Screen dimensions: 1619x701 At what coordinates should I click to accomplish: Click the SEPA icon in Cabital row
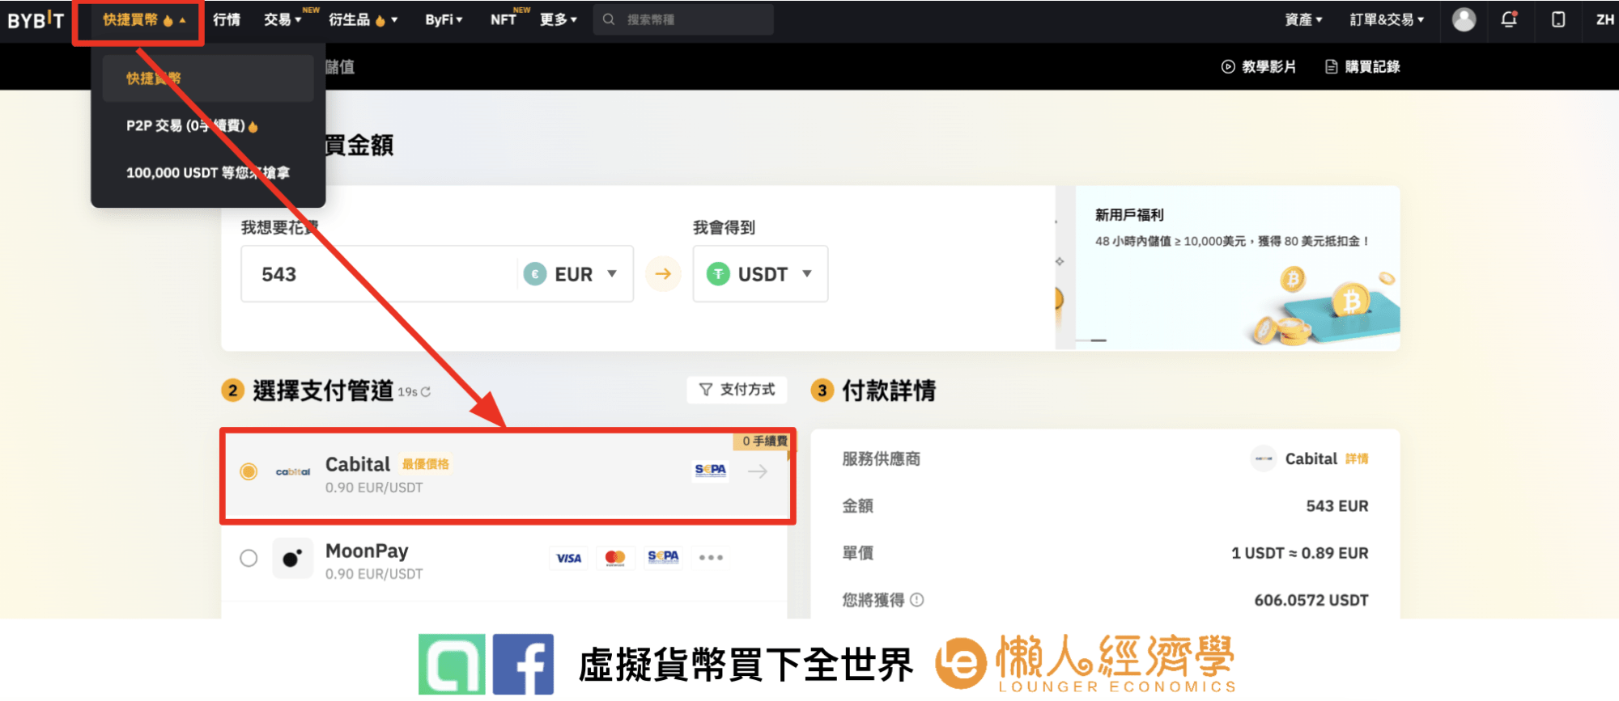click(710, 471)
